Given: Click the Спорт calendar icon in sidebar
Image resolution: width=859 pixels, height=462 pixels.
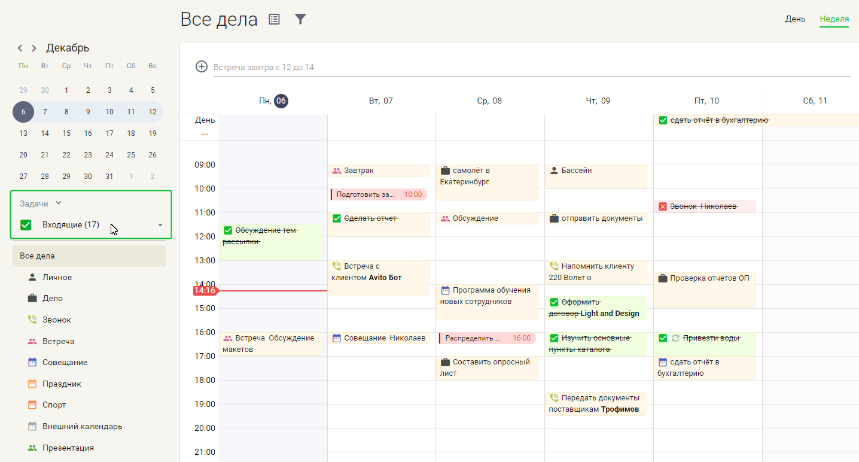Looking at the screenshot, I should pos(32,405).
